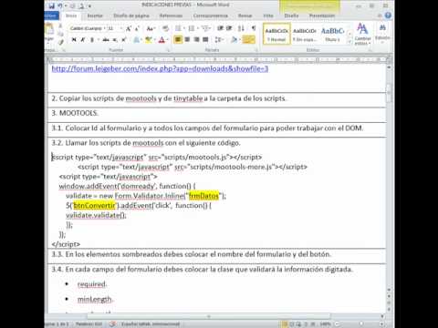
Task: Click the Text Effects icon
Action: tap(137, 39)
